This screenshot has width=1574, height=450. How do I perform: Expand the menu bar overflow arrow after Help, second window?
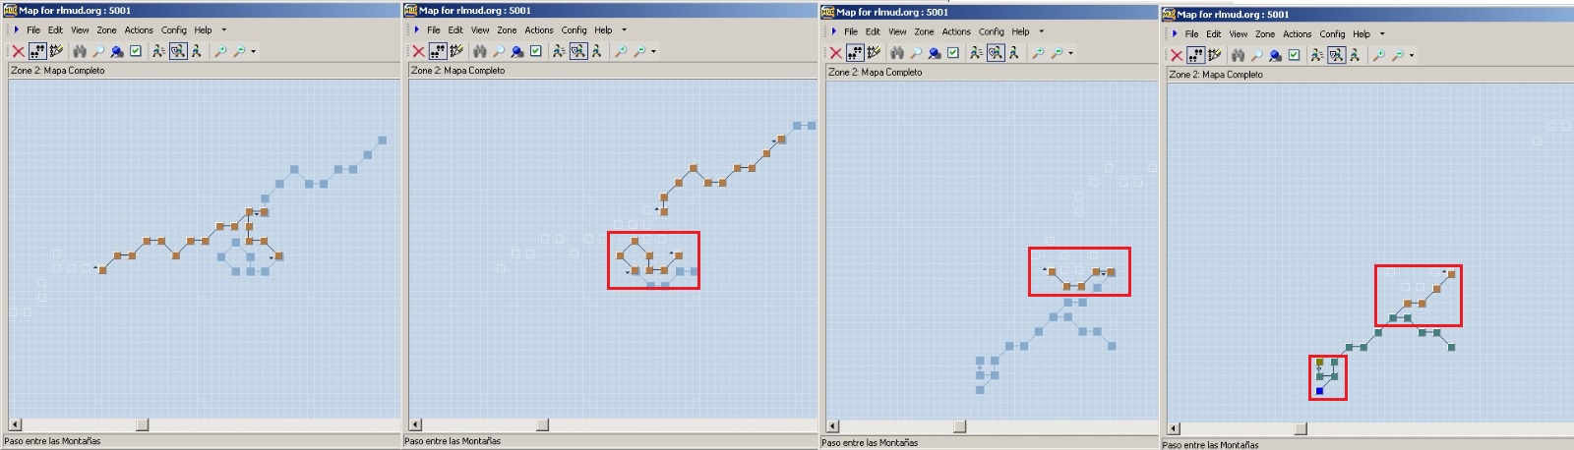click(x=624, y=30)
